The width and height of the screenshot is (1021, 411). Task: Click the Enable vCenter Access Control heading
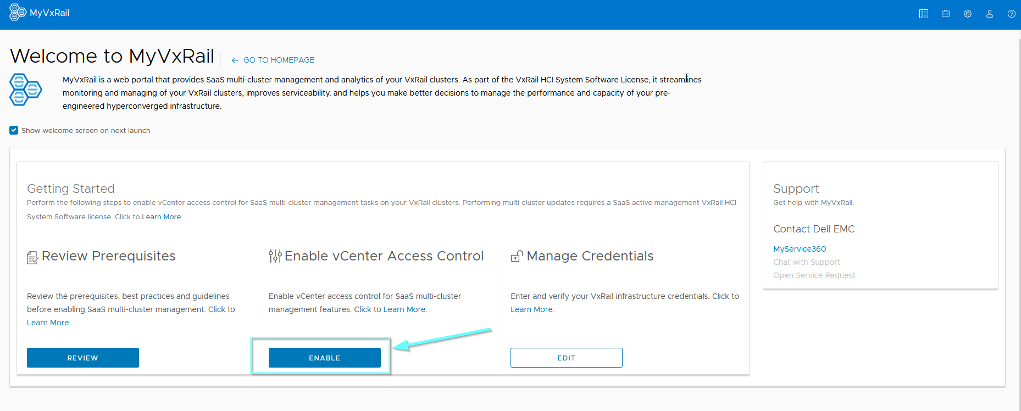coord(384,256)
